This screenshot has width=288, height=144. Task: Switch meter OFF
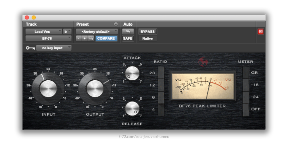[x=246, y=110]
